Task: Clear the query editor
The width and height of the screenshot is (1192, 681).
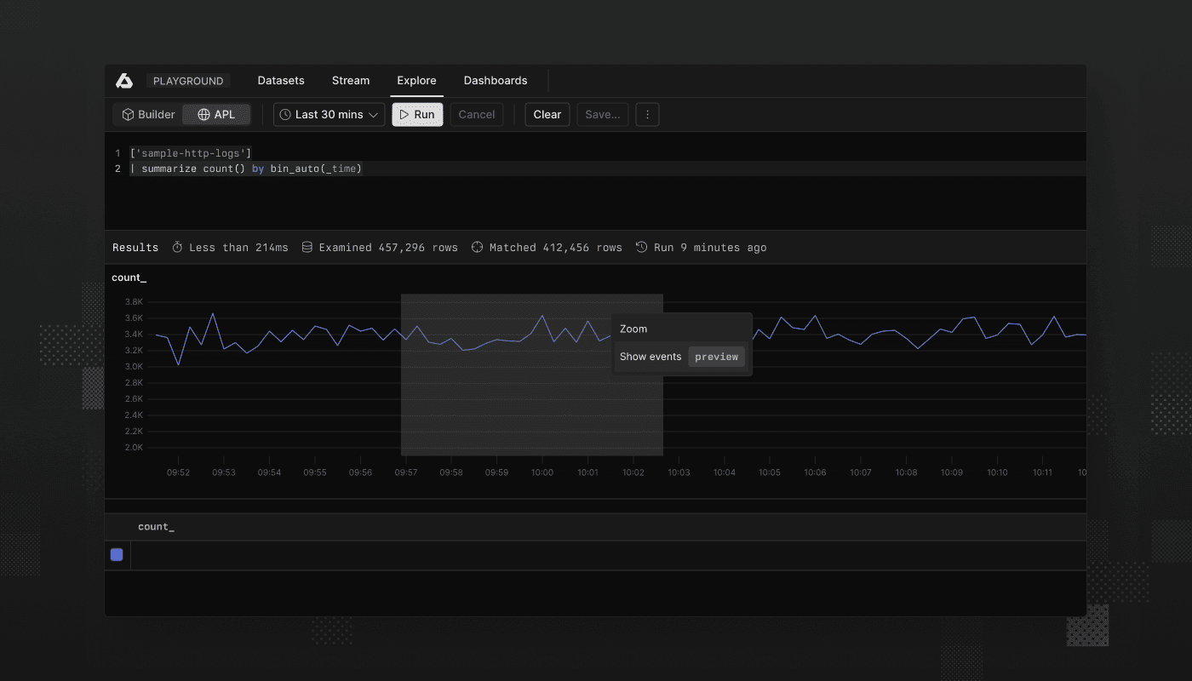Action: coord(547,114)
